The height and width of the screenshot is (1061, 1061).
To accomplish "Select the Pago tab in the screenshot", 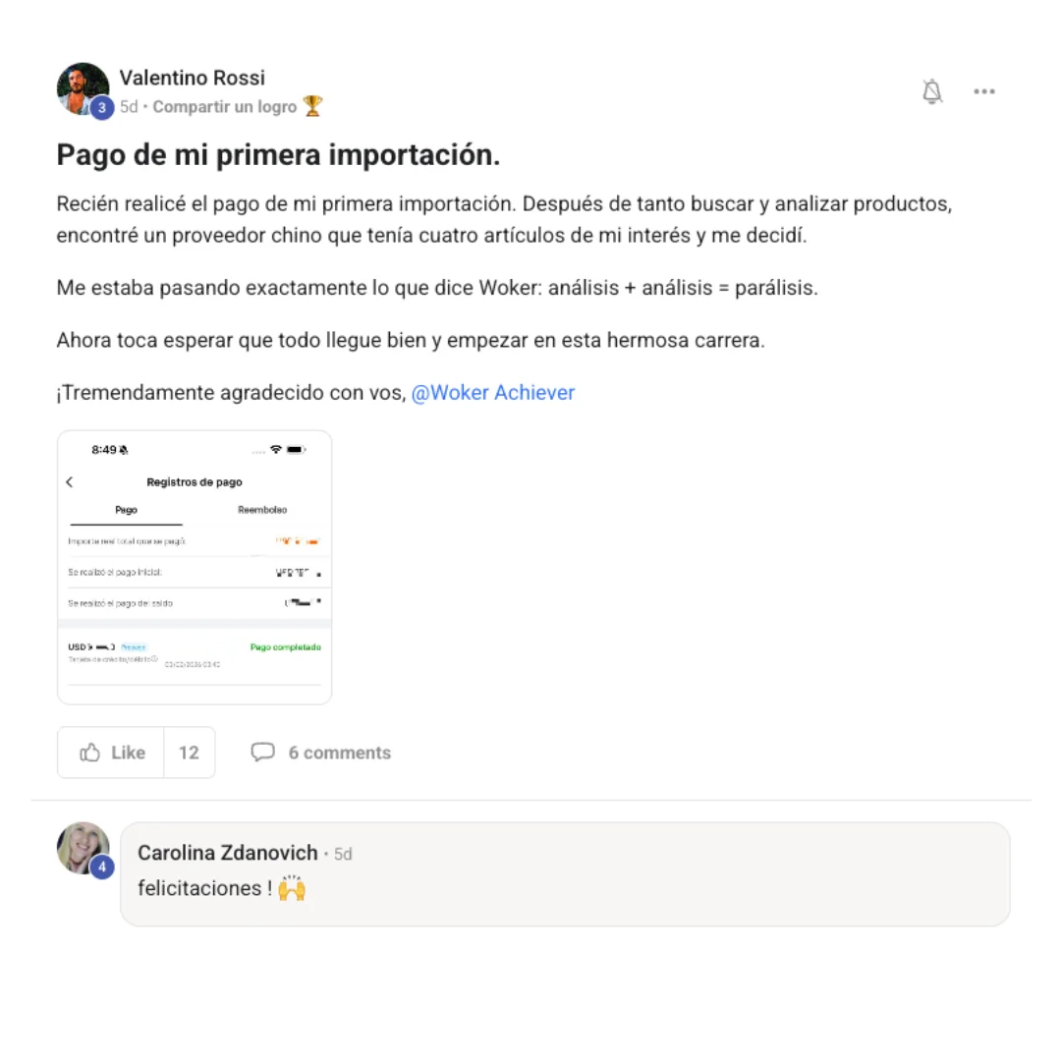I will pyautogui.click(x=126, y=510).
